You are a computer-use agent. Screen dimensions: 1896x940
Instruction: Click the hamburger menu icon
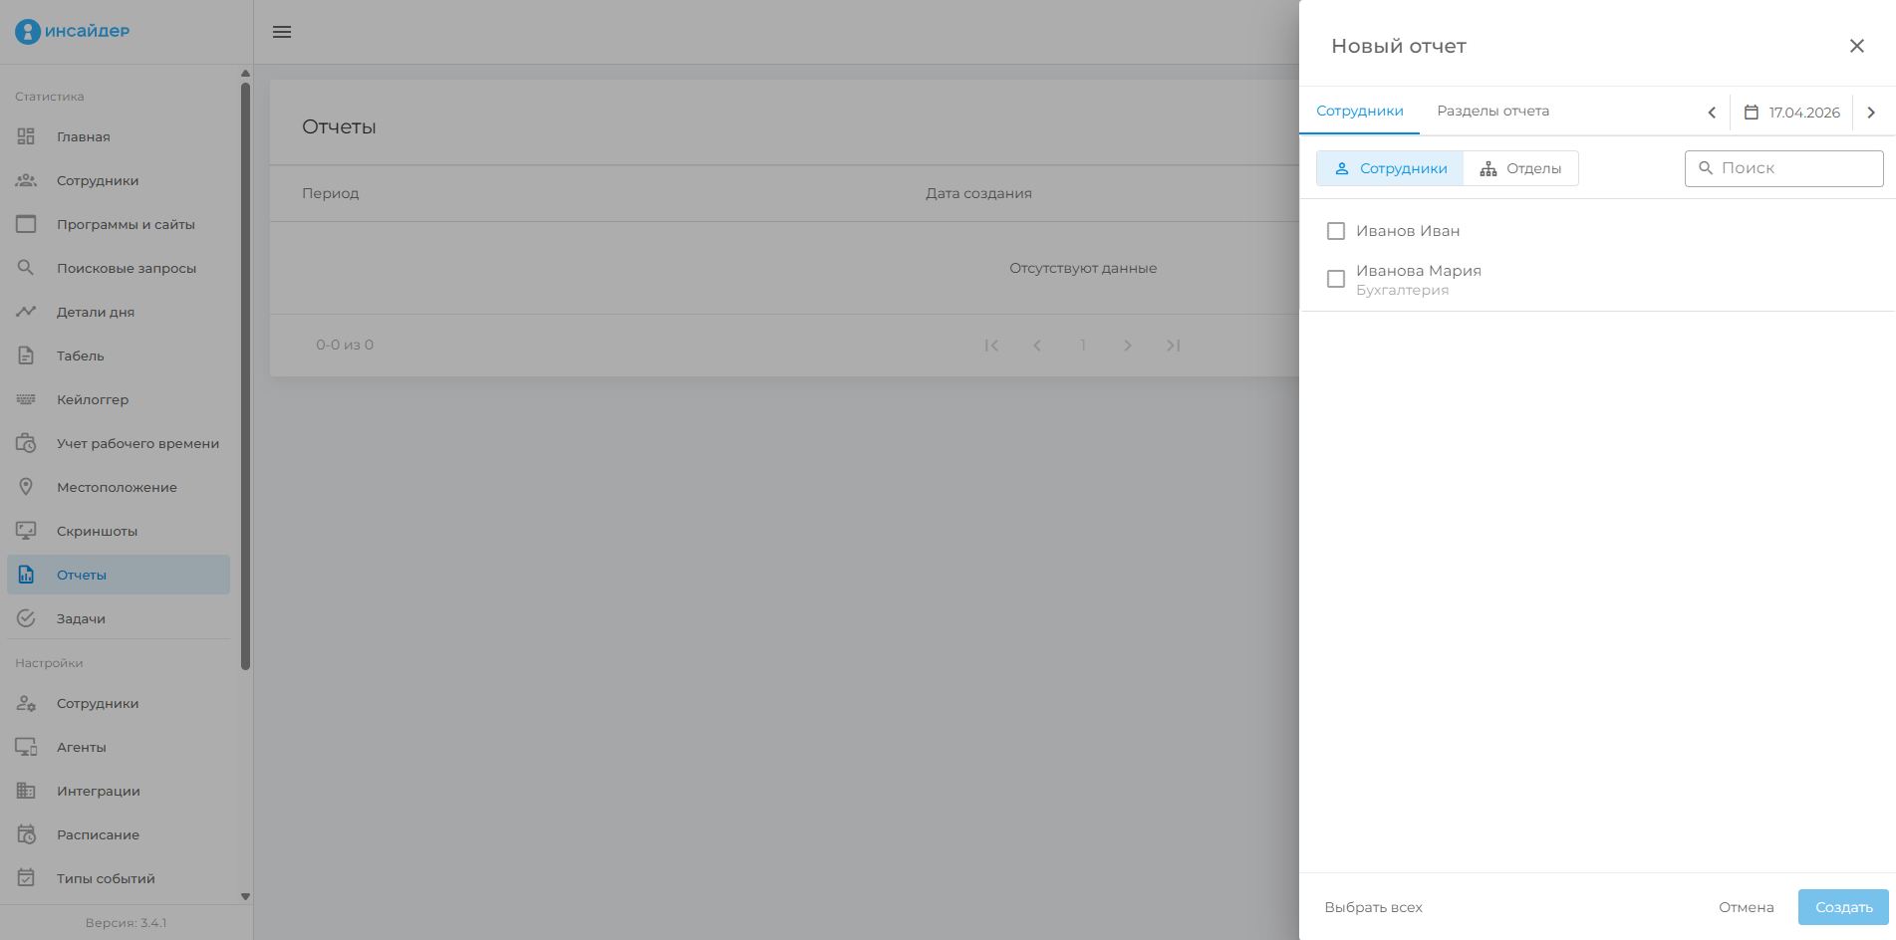coord(282,32)
